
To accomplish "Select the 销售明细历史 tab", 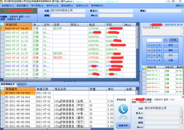I will pyautogui.click(x=8, y=84).
